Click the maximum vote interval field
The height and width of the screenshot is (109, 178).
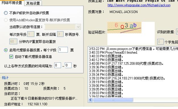coord(68,65)
